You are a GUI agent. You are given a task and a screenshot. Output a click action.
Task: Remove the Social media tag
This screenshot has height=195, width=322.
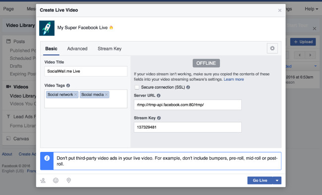click(107, 95)
